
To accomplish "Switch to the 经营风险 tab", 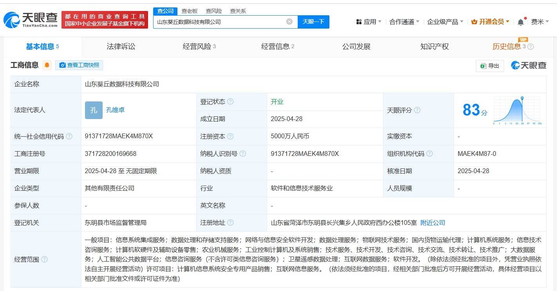I will pyautogui.click(x=199, y=47).
